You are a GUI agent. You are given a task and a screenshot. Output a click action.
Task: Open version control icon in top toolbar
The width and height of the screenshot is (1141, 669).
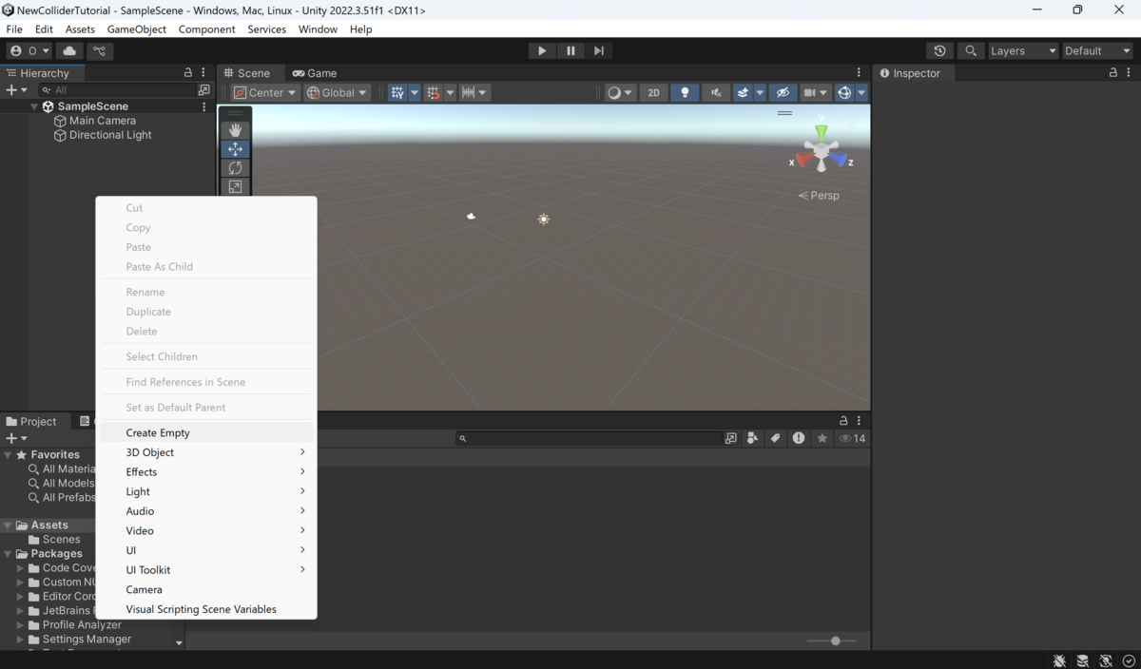point(99,50)
